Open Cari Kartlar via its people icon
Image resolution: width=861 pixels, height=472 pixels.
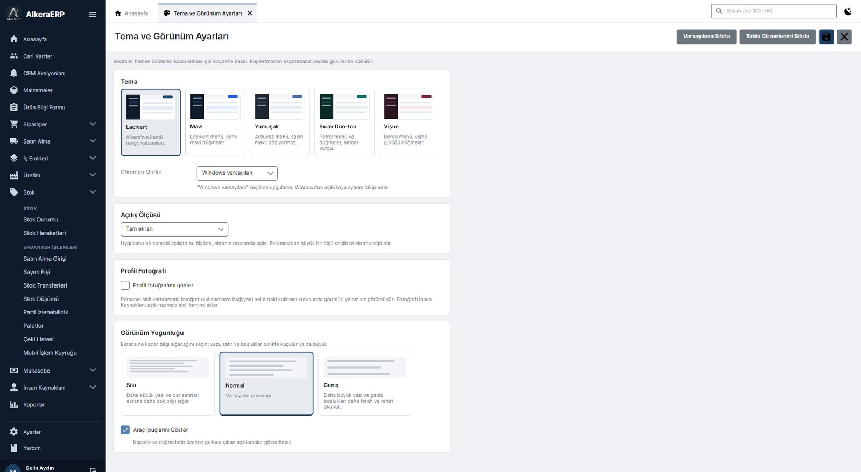coord(14,56)
